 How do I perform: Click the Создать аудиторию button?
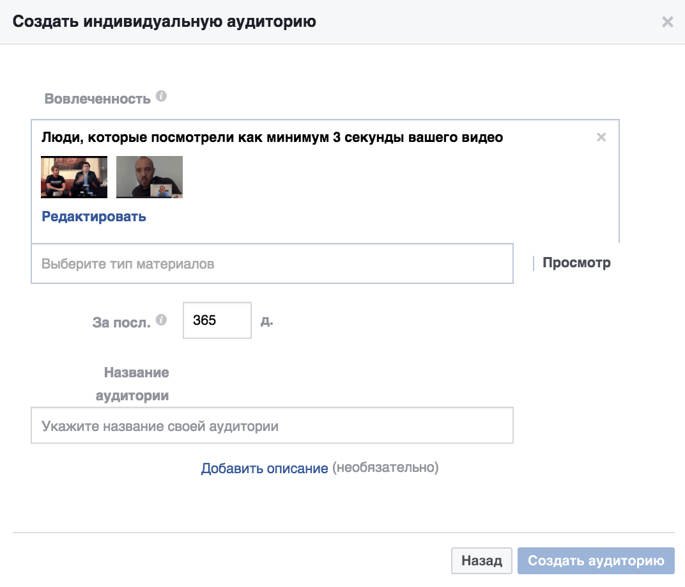pos(596,561)
